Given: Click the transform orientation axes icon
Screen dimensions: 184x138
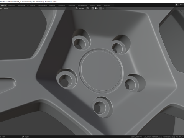Looking at the screenshot, I should (x=77, y=8).
